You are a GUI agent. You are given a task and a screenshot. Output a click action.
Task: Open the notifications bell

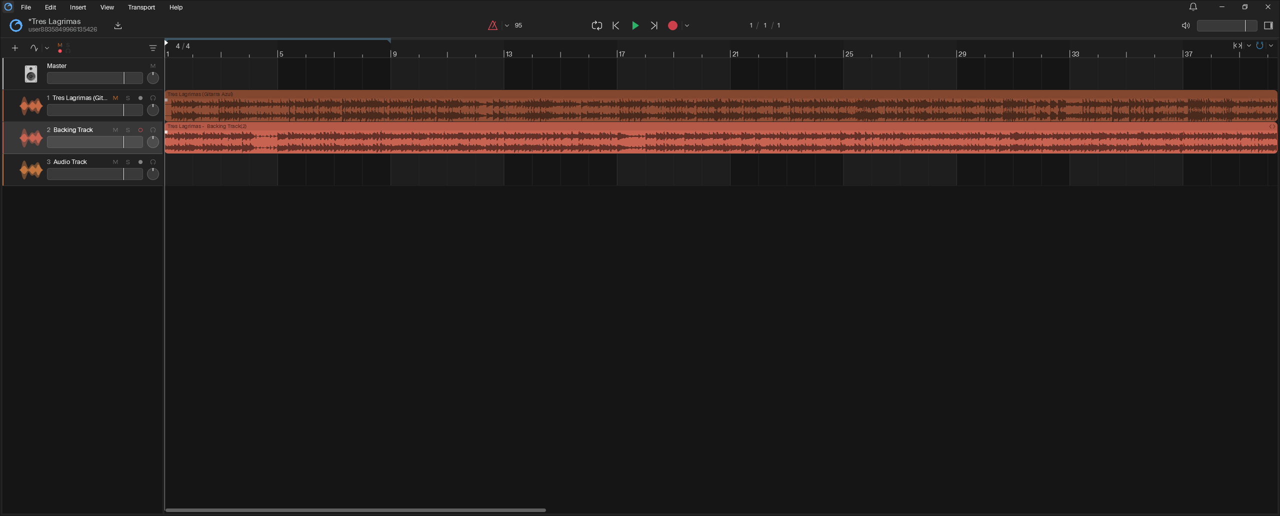click(x=1193, y=7)
